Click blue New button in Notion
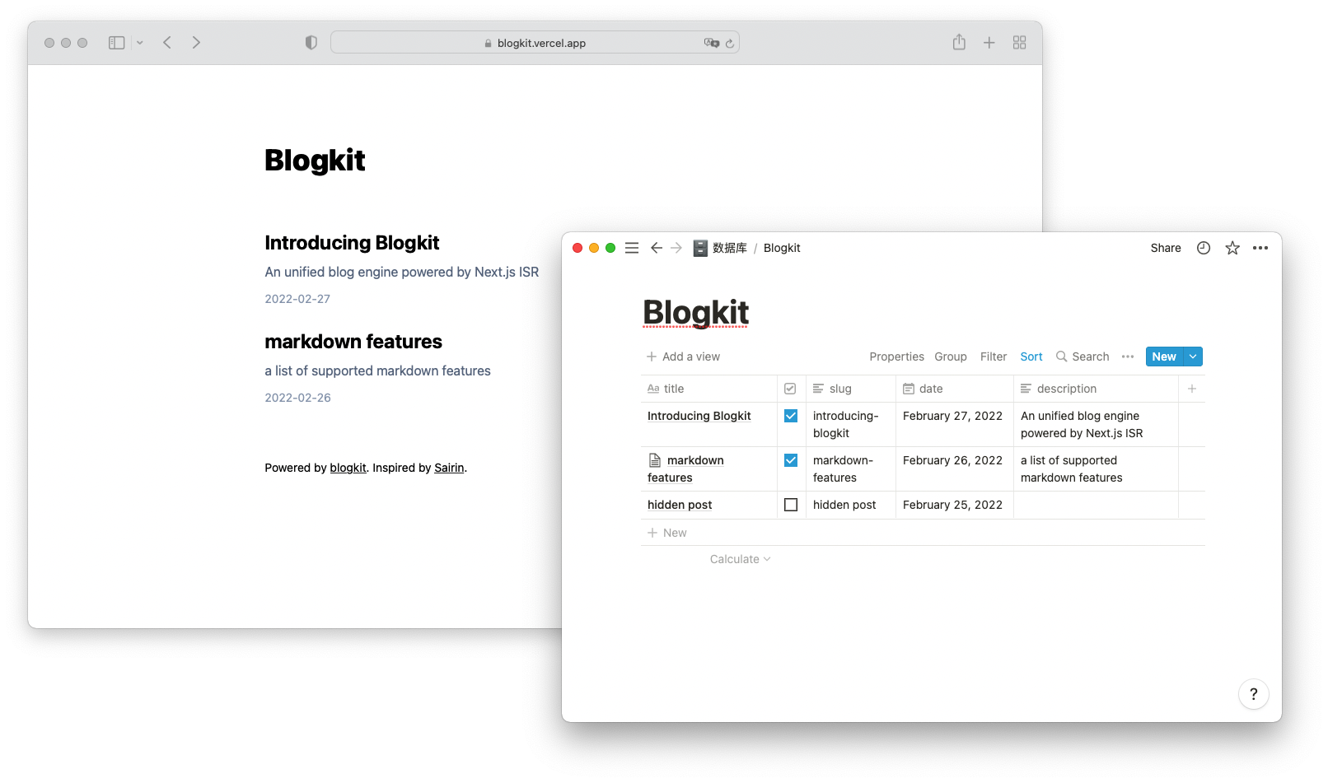The image size is (1328, 783). (1164, 357)
